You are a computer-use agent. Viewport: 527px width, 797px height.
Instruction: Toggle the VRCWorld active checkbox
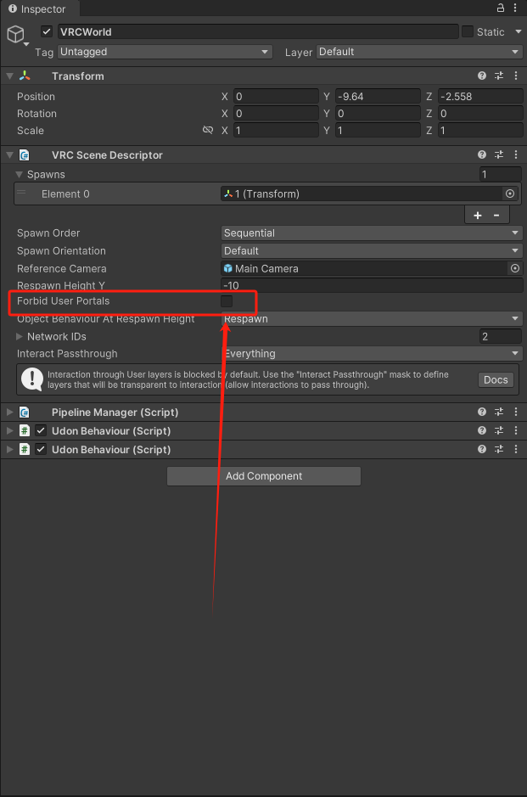(47, 31)
